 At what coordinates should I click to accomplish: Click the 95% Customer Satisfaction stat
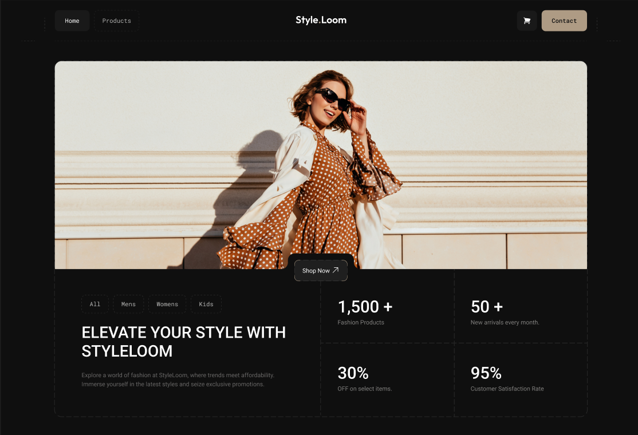point(486,373)
